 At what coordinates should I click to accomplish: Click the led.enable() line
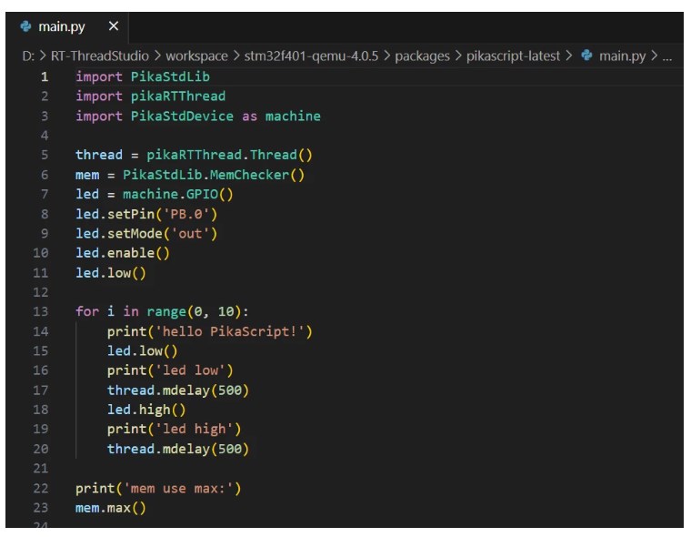tap(123, 253)
